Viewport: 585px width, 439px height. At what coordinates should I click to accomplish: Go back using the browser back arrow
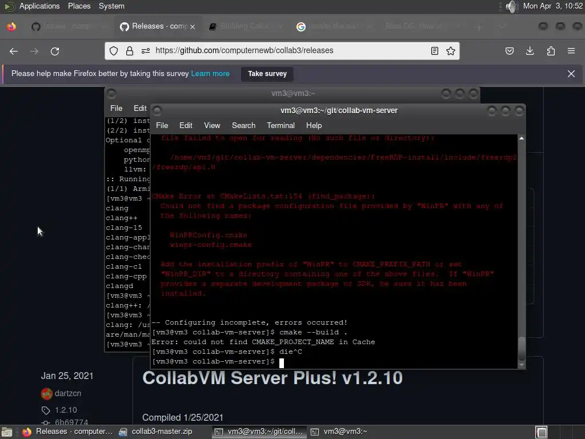coord(14,51)
